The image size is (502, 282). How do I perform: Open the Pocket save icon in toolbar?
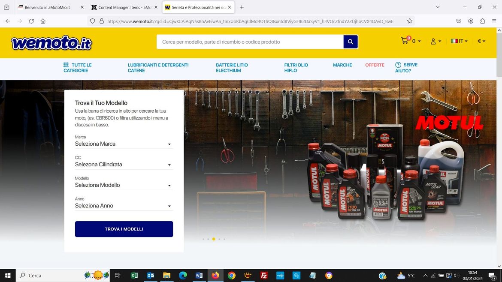coord(459,21)
